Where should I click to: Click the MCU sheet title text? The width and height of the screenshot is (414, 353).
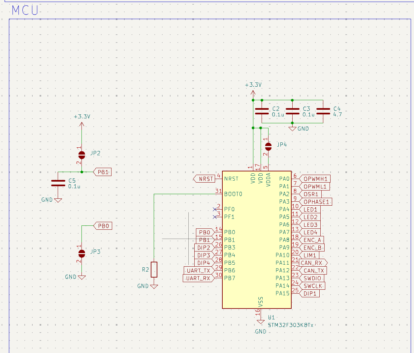pos(25,11)
